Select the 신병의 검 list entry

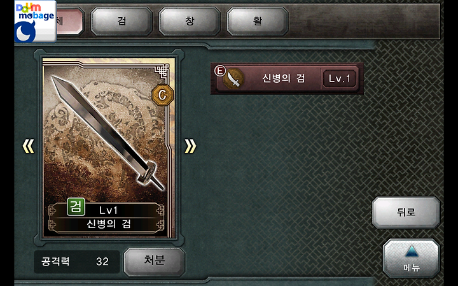coord(287,78)
